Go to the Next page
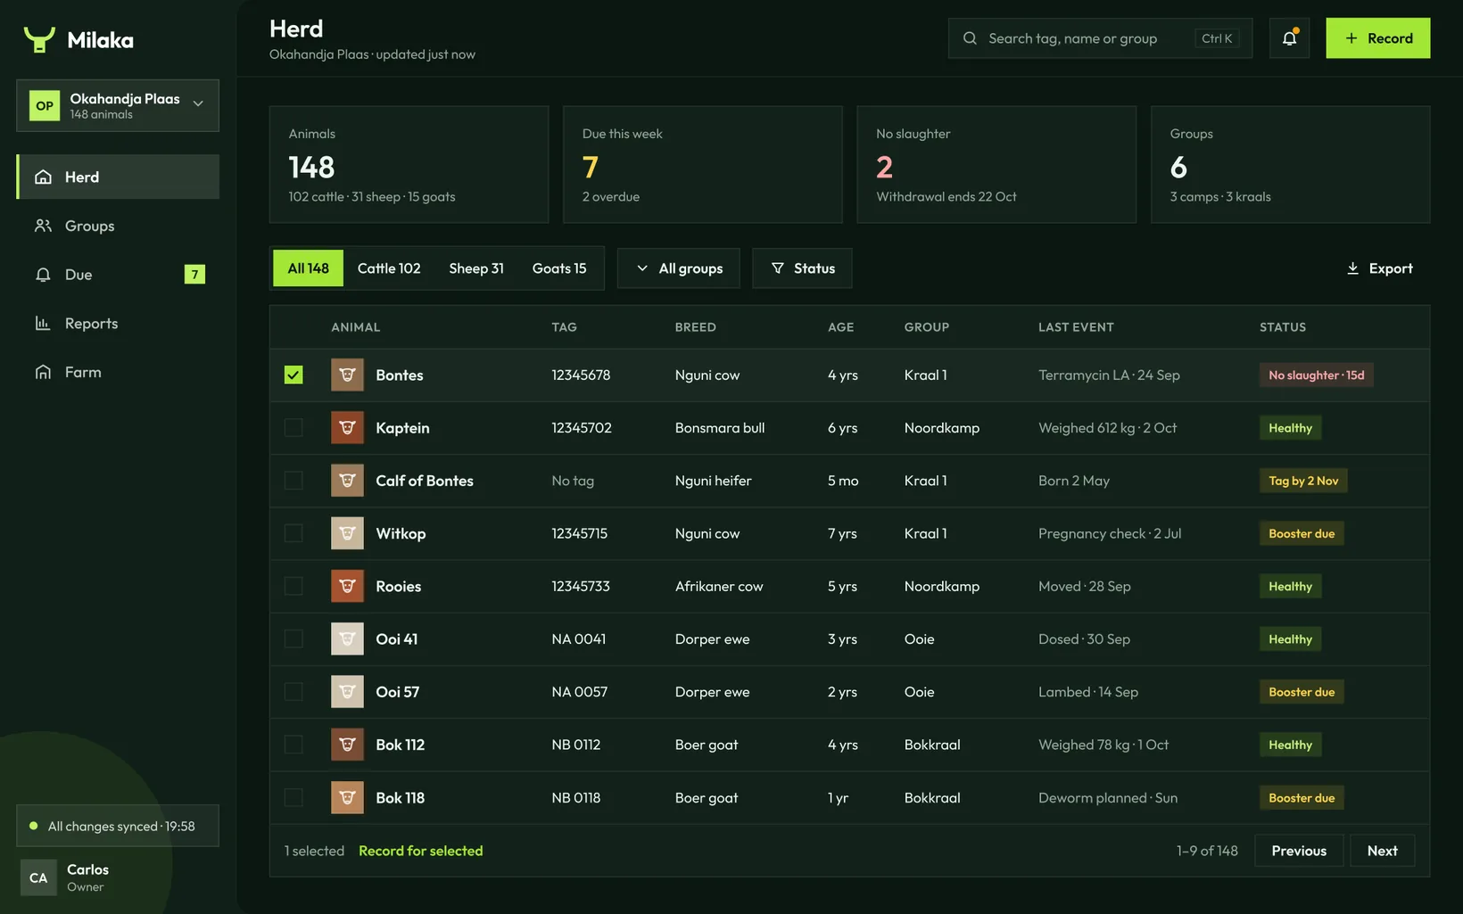The height and width of the screenshot is (914, 1463). pos(1383,851)
